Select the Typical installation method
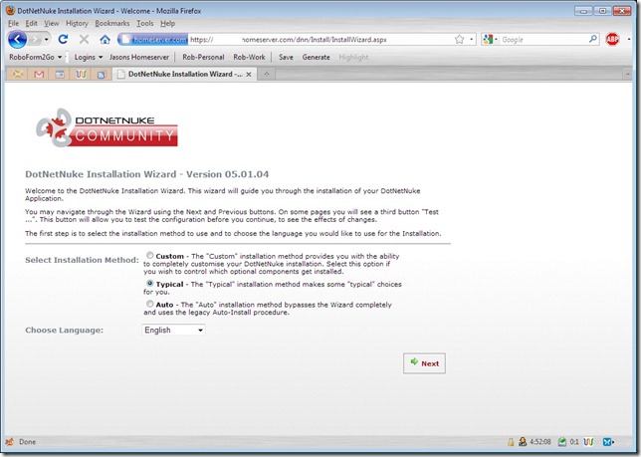Viewport: 641px width, 457px height. pos(150,283)
